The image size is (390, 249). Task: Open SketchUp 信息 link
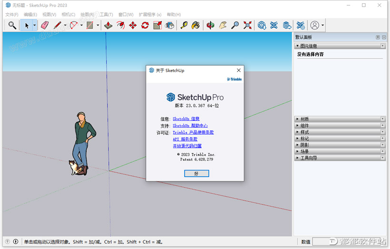[x=186, y=119]
